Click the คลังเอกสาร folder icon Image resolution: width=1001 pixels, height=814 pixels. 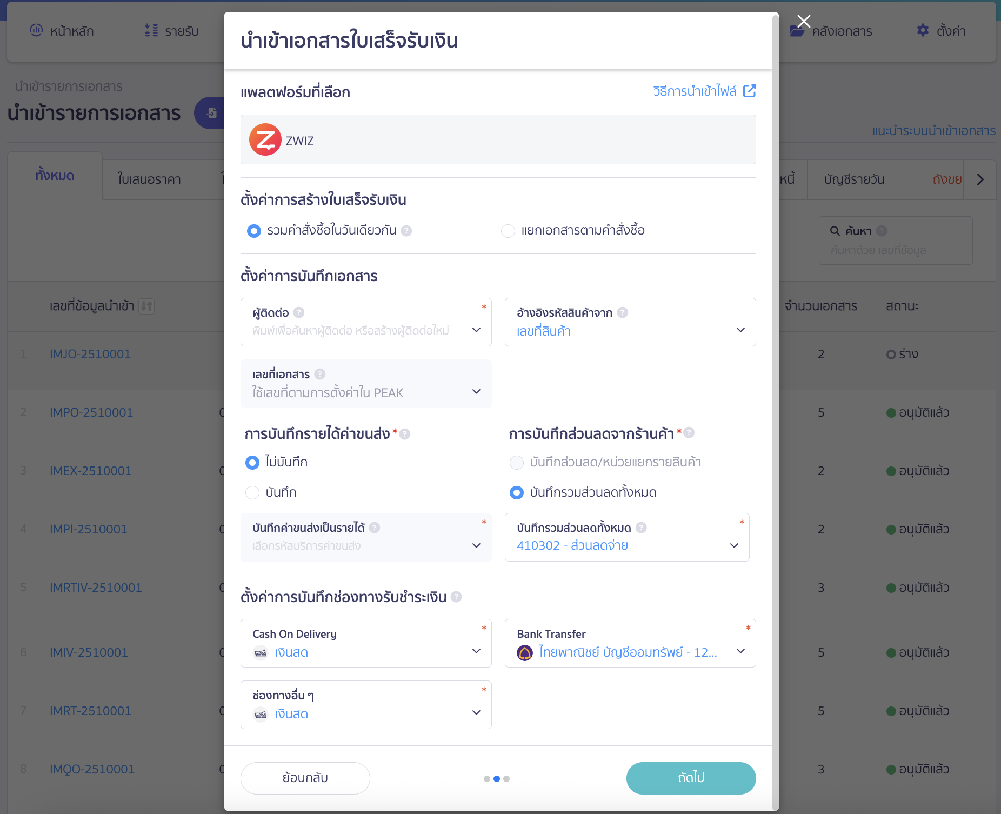click(x=798, y=31)
